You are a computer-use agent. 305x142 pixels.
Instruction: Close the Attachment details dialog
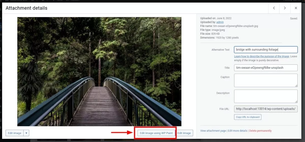[296, 8]
